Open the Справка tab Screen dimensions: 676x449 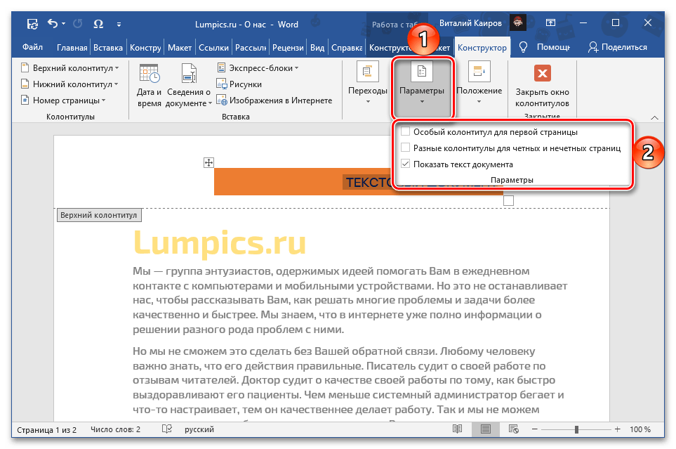pyautogui.click(x=347, y=48)
